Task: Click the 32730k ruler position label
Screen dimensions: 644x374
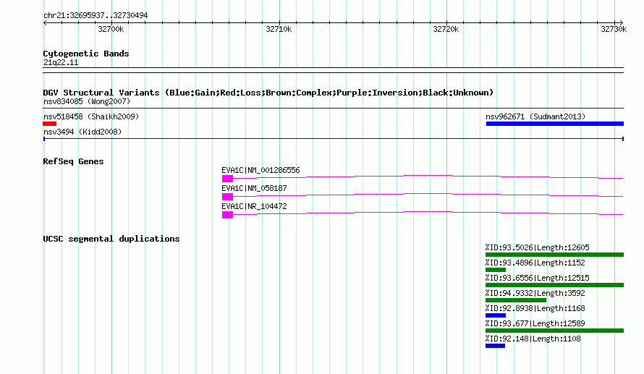Action: coord(614,29)
